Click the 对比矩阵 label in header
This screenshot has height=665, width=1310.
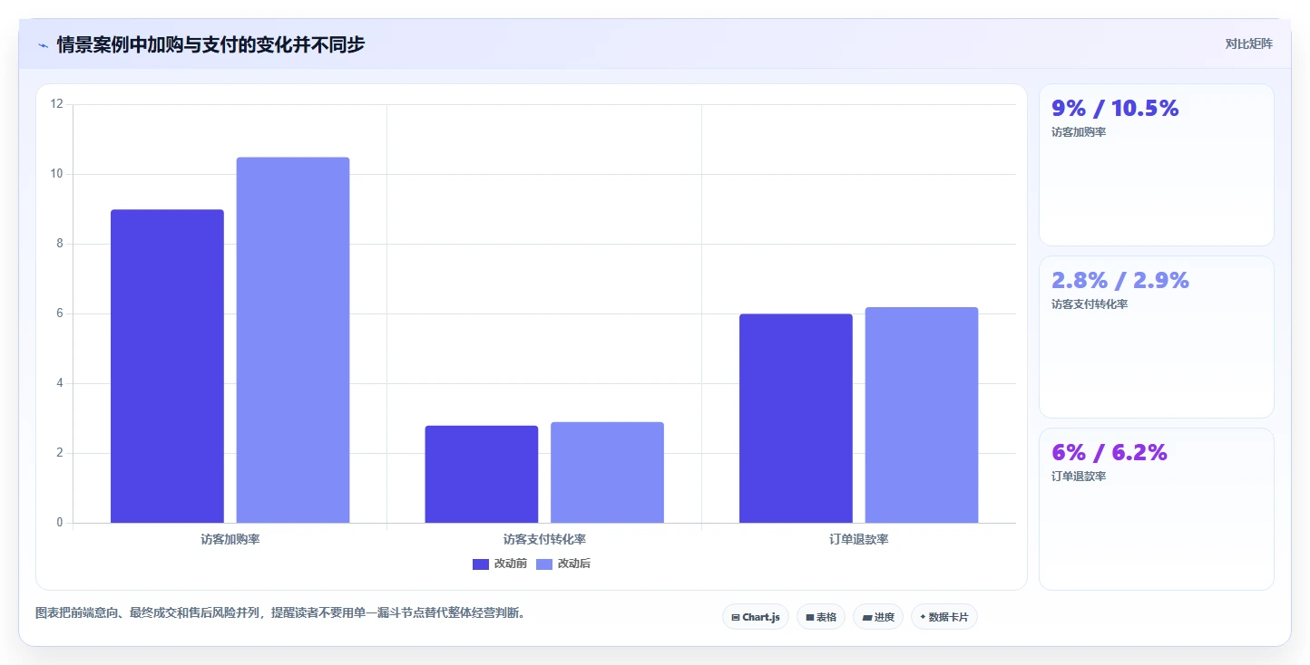click(x=1248, y=44)
